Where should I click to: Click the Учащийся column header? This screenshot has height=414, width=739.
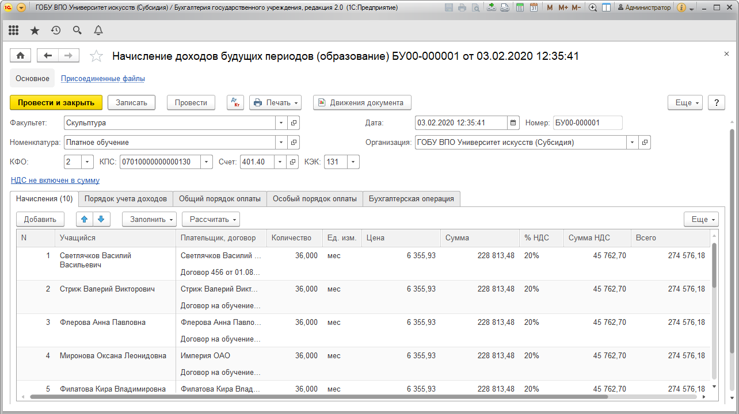coord(115,237)
